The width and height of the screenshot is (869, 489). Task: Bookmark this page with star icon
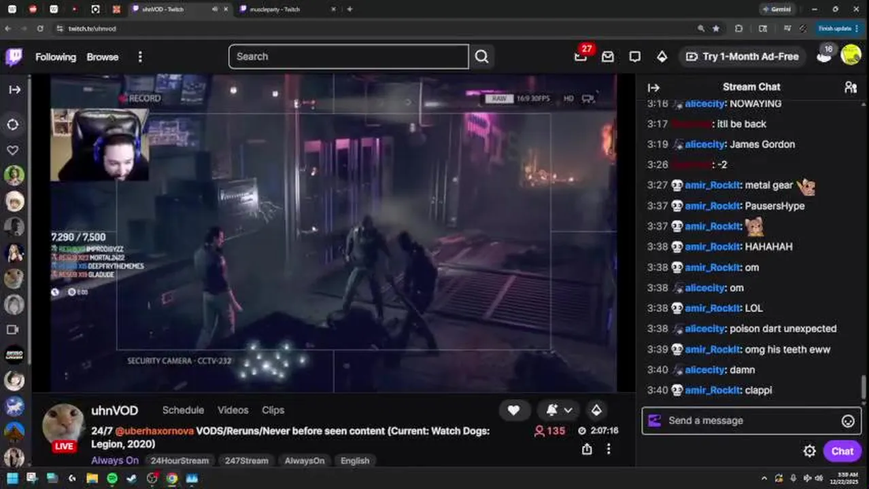tap(716, 29)
